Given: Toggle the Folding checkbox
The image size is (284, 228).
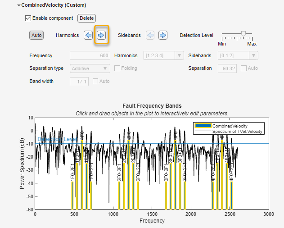Looking at the screenshot, I should 117,68.
